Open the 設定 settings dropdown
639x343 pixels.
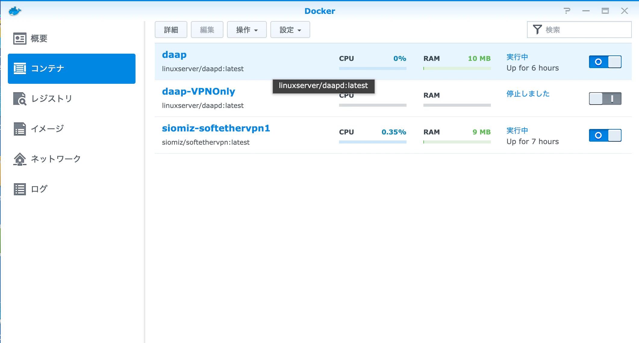[290, 30]
